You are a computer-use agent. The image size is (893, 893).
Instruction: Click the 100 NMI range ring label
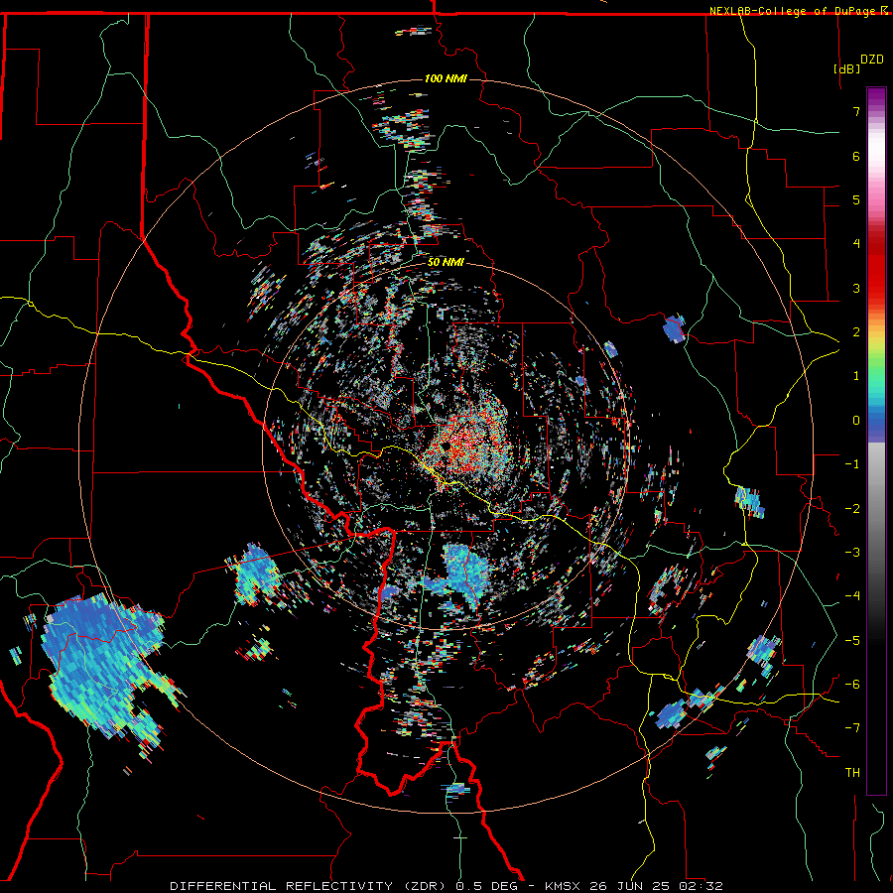click(446, 78)
